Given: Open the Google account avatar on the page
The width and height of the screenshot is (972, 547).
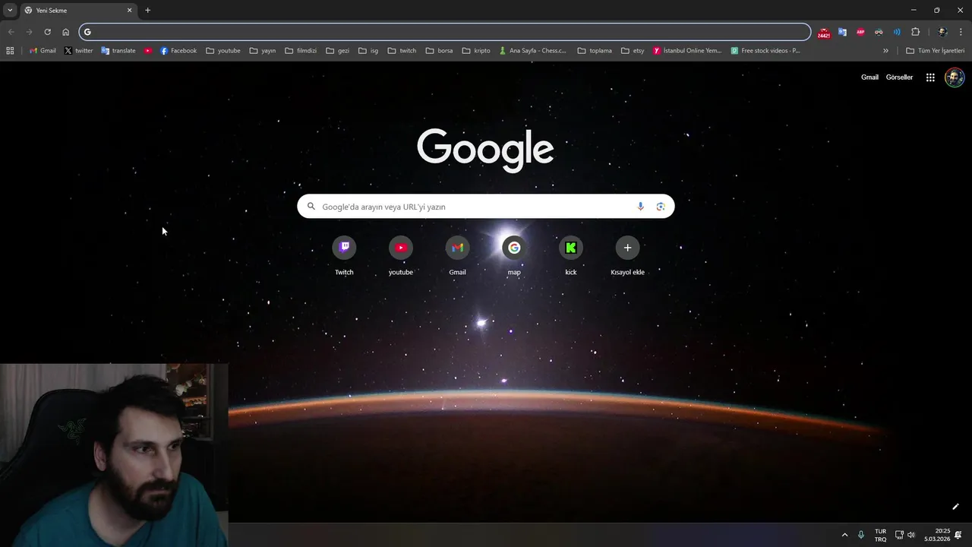Looking at the screenshot, I should [955, 77].
